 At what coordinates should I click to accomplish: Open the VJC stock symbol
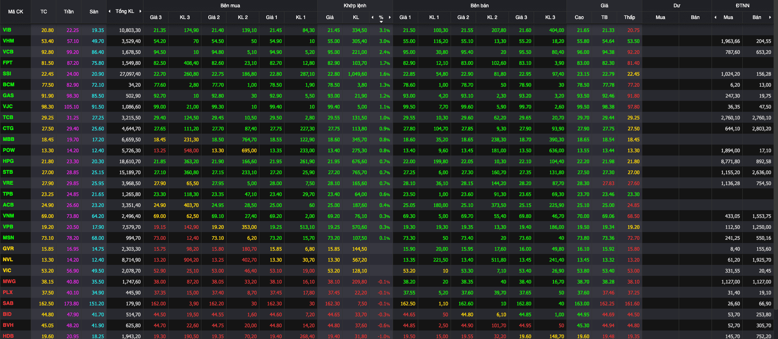coord(8,107)
